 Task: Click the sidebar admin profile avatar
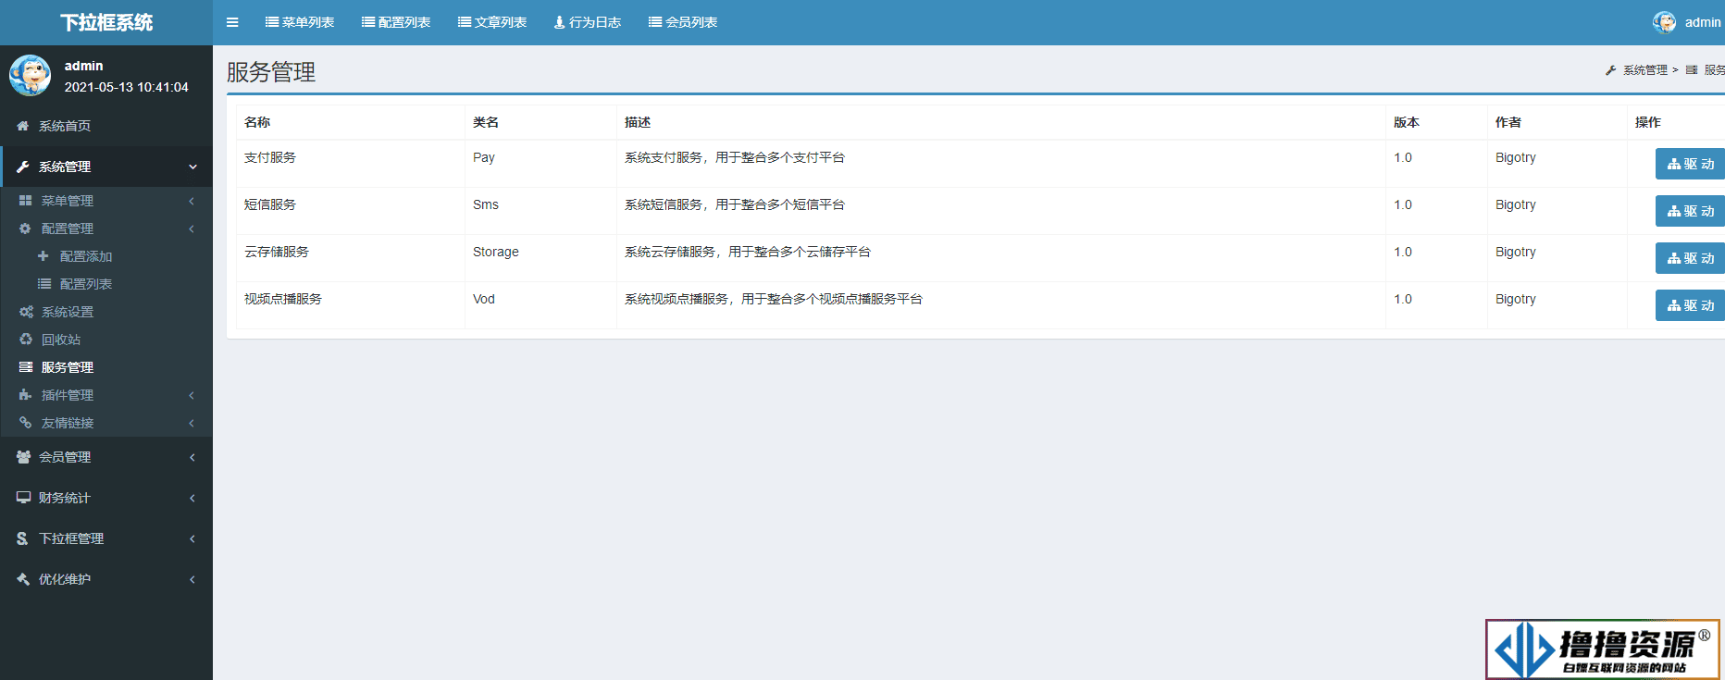point(31,75)
